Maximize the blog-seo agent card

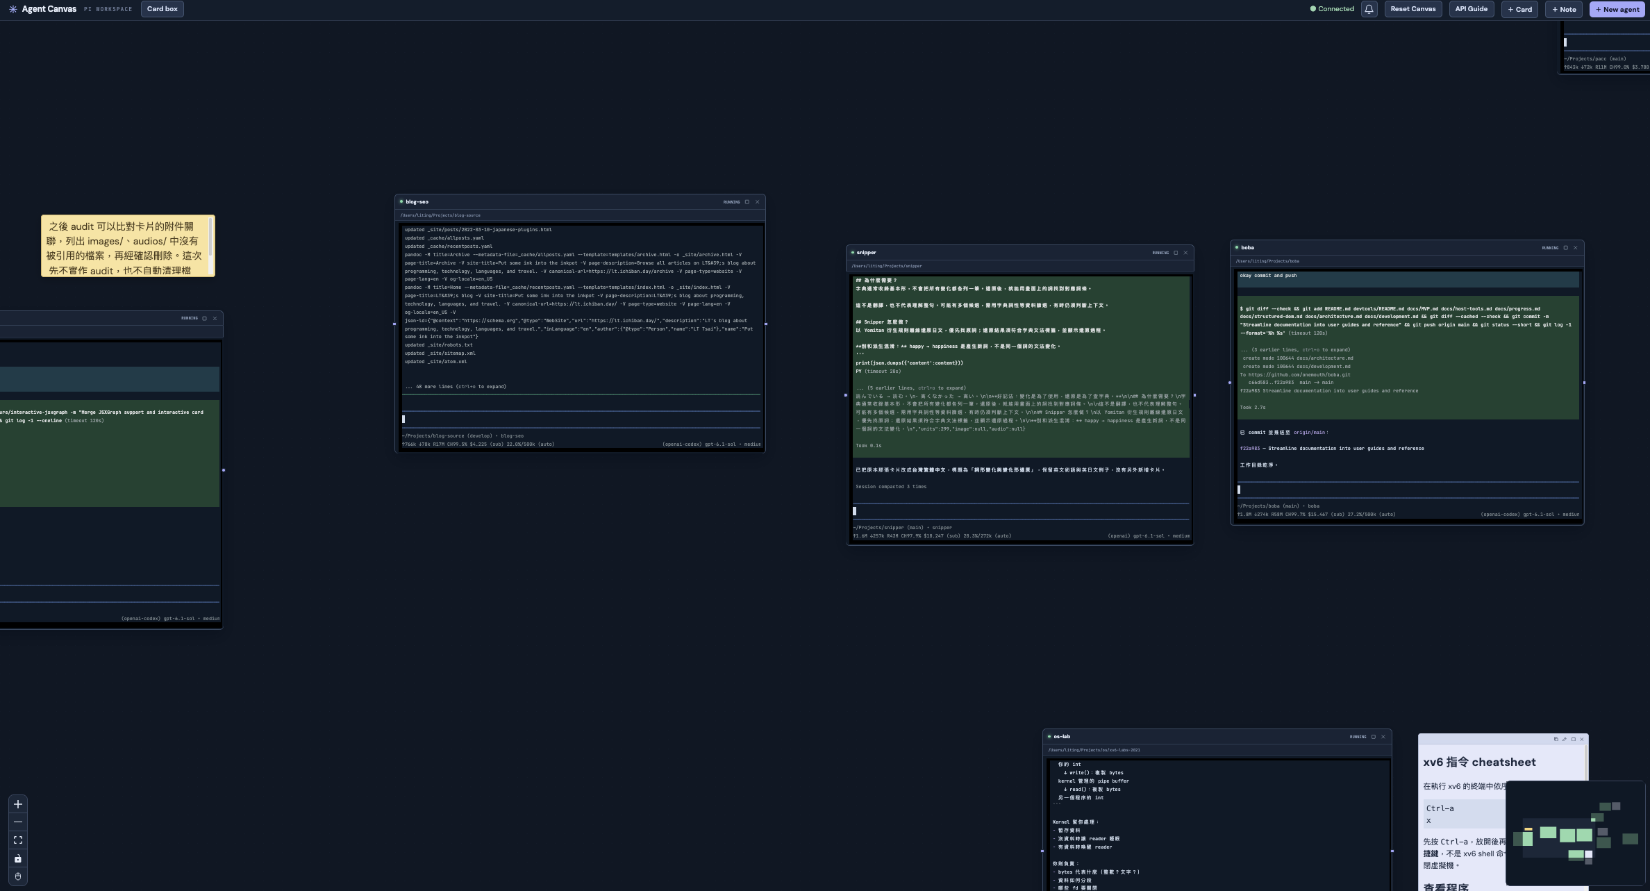747,202
